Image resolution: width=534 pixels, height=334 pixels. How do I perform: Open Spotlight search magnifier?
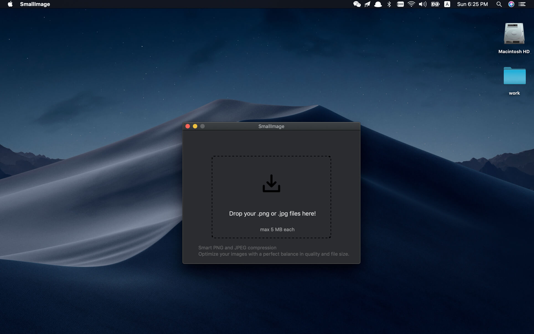tap(499, 4)
